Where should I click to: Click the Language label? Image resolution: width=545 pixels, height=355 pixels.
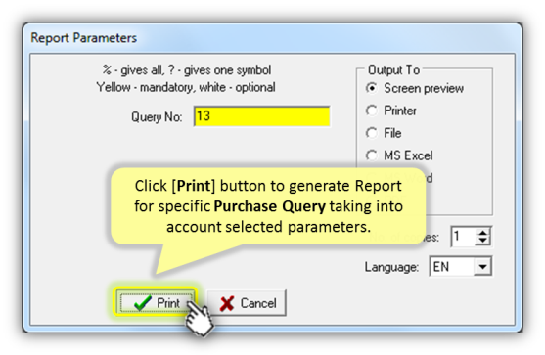(391, 267)
